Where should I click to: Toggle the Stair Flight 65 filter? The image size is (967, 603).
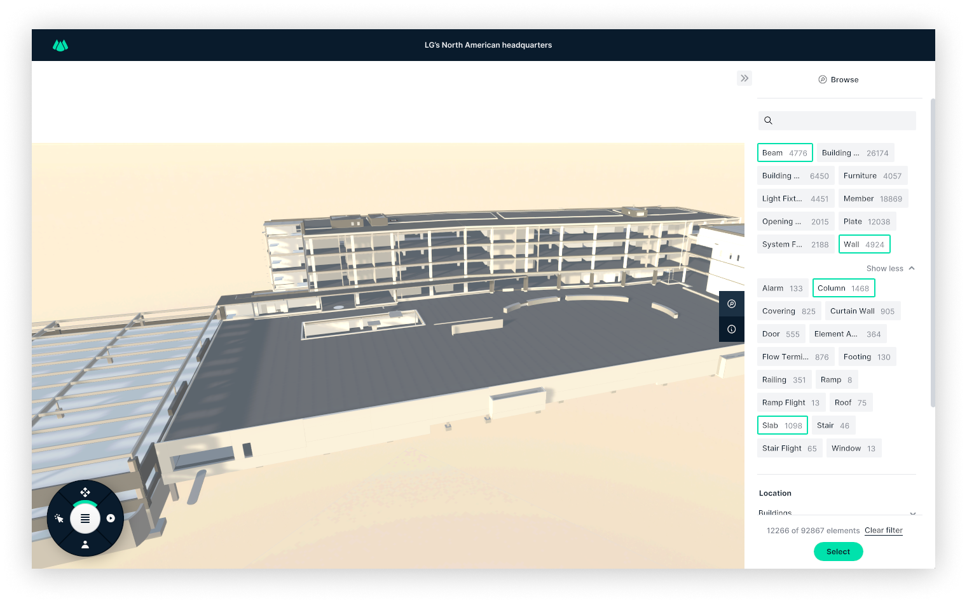(790, 448)
